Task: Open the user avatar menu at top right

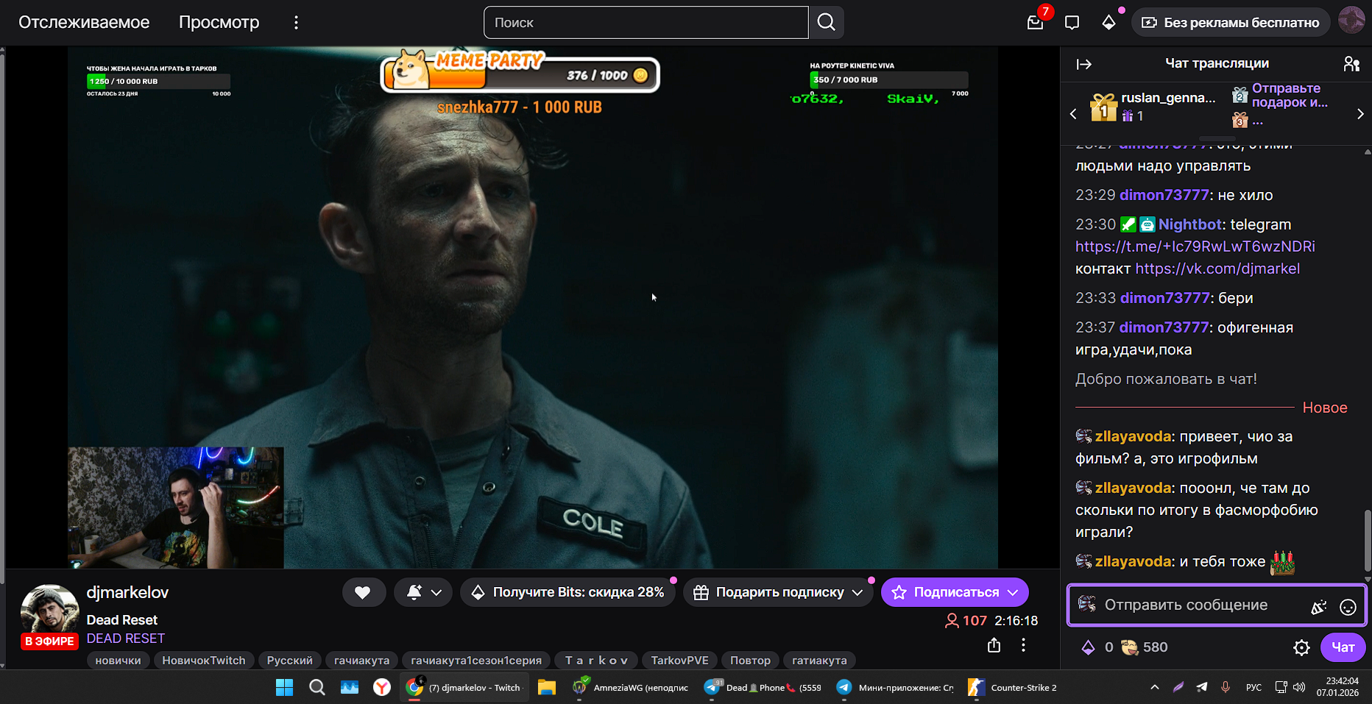Action: 1351,21
